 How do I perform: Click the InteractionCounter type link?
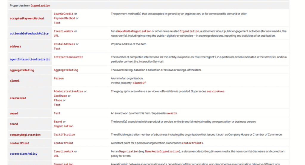[68, 57]
